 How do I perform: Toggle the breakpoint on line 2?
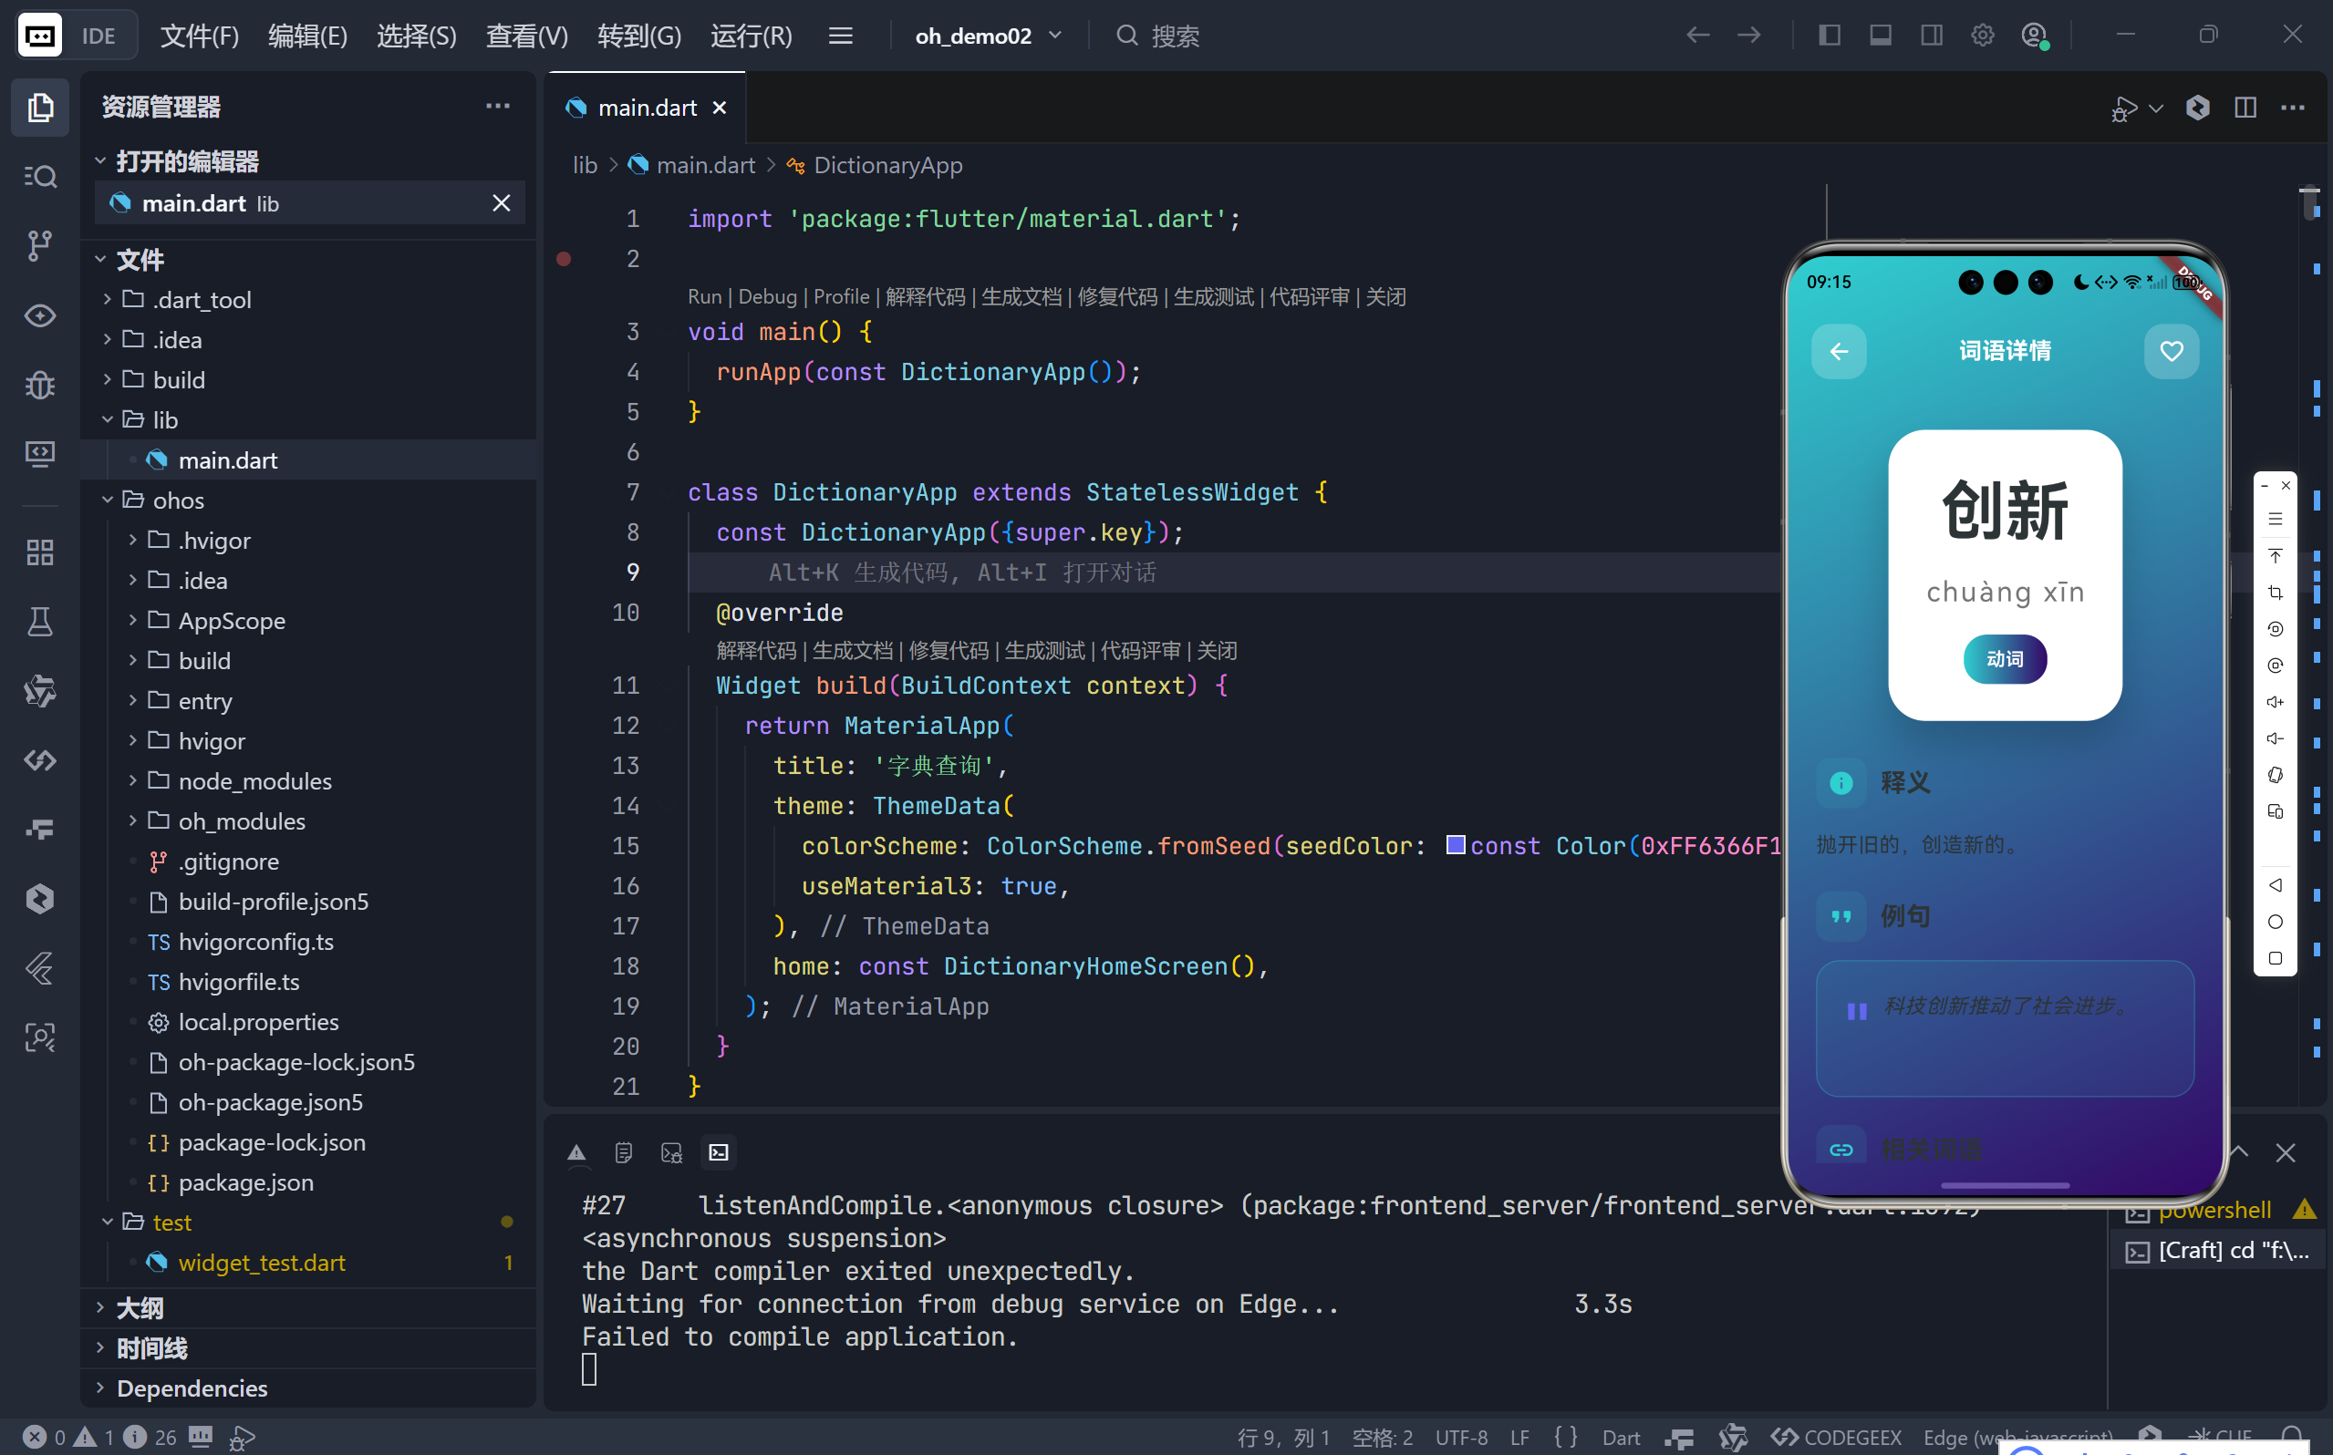pyautogui.click(x=564, y=259)
